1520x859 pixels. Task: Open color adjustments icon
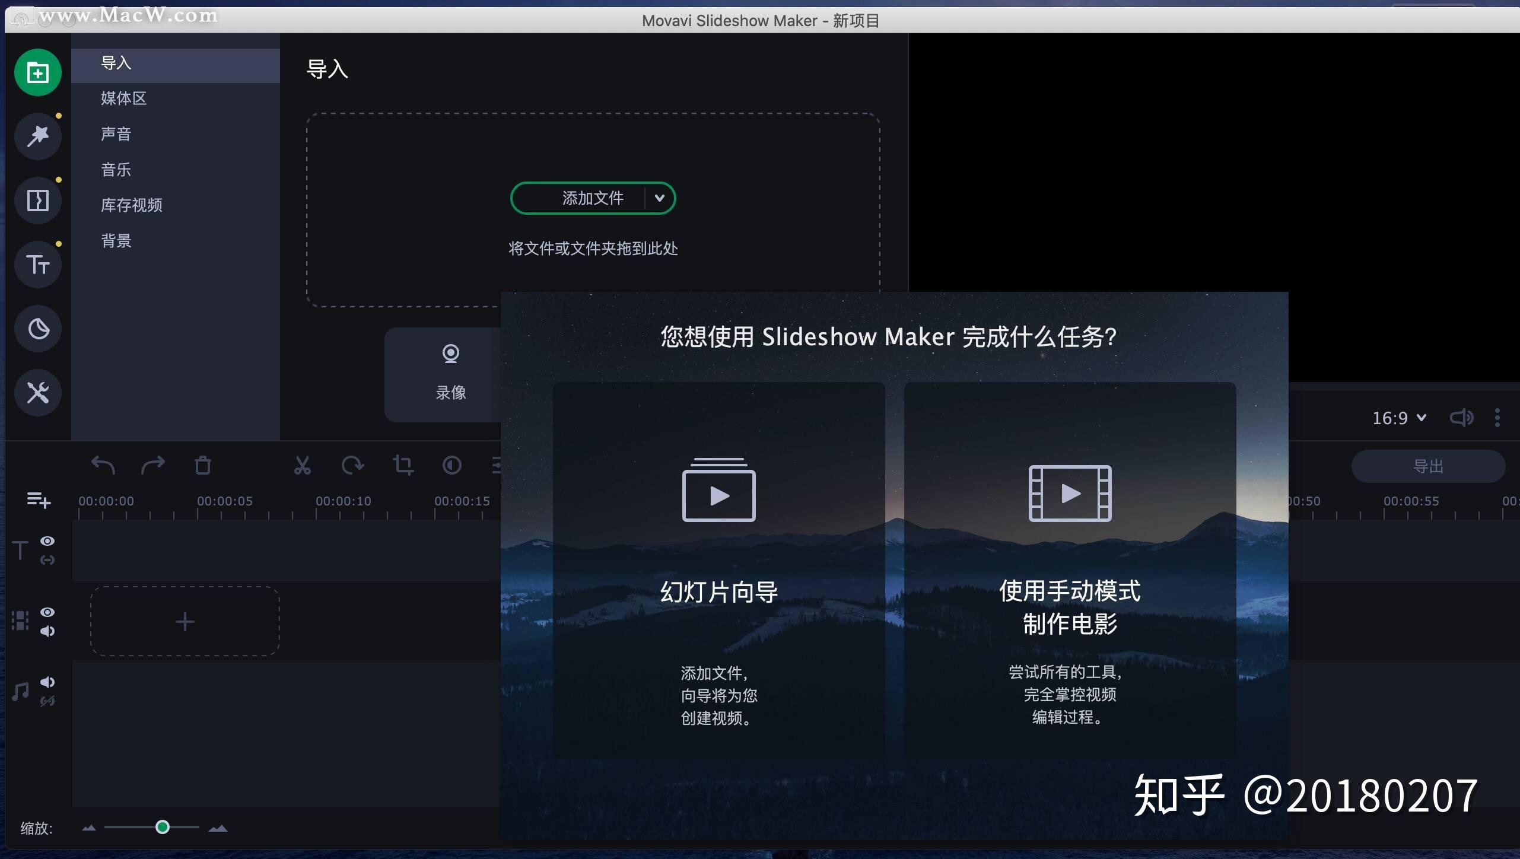[x=452, y=466]
